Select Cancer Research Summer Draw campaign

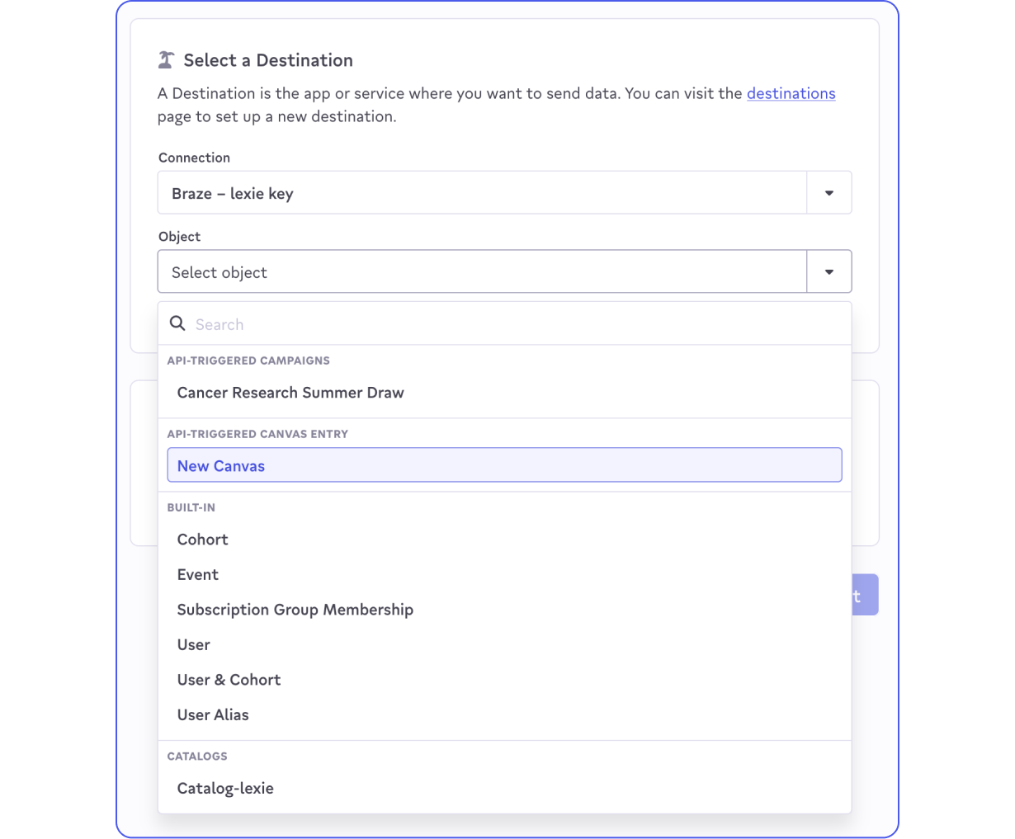coord(290,393)
